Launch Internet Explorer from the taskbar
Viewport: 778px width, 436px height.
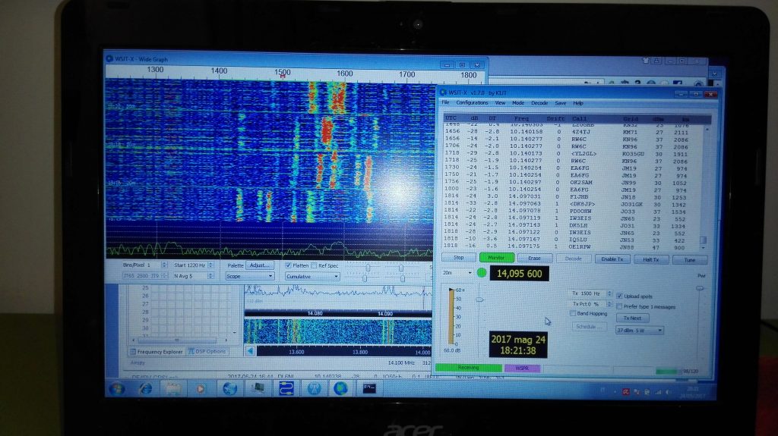(145, 389)
